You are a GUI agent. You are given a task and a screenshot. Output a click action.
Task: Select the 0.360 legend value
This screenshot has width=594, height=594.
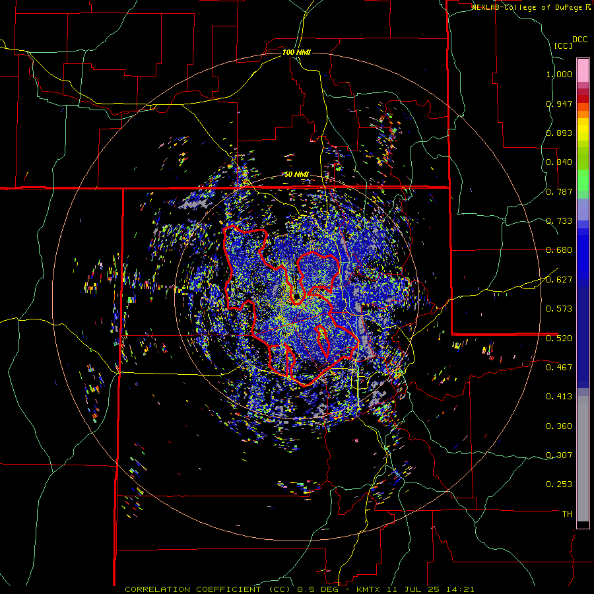[x=559, y=426]
